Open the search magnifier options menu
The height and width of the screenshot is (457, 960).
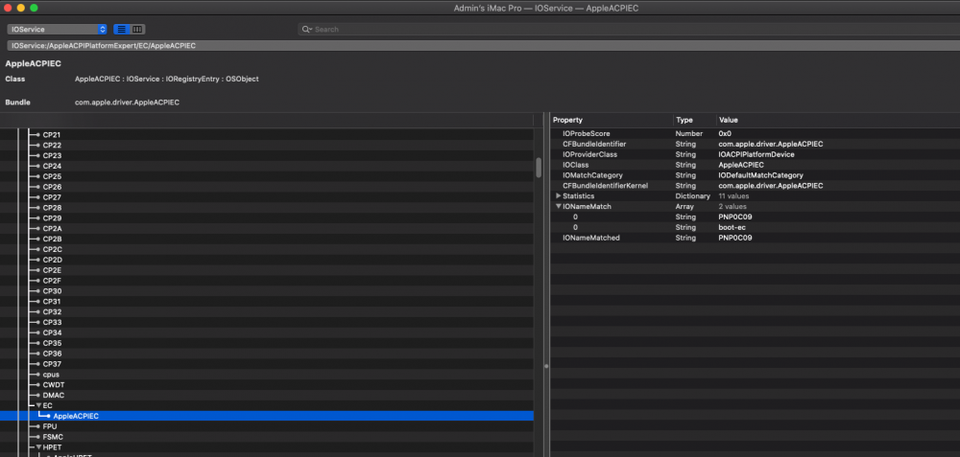pyautogui.click(x=307, y=30)
